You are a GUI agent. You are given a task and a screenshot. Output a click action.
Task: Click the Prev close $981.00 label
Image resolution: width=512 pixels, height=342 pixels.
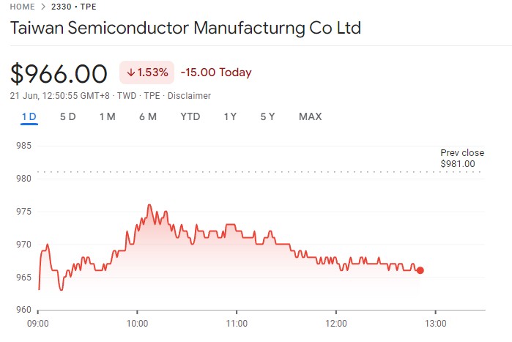458,158
